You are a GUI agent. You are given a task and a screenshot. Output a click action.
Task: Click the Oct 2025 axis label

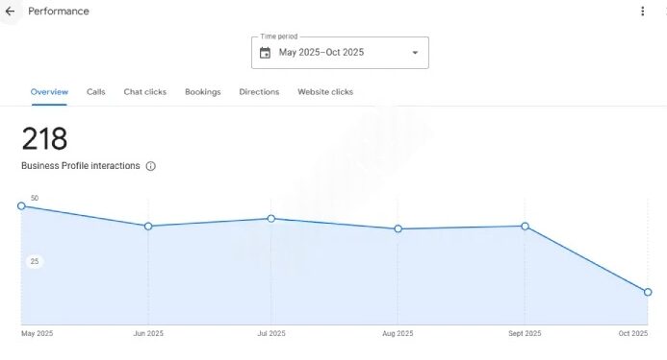click(x=633, y=334)
